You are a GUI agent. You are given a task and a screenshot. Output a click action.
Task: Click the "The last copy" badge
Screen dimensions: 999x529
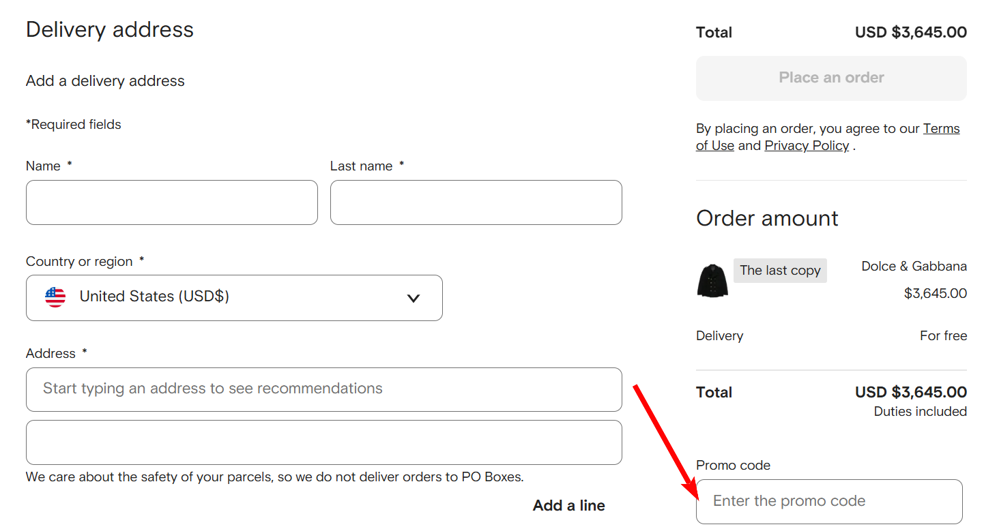click(779, 271)
